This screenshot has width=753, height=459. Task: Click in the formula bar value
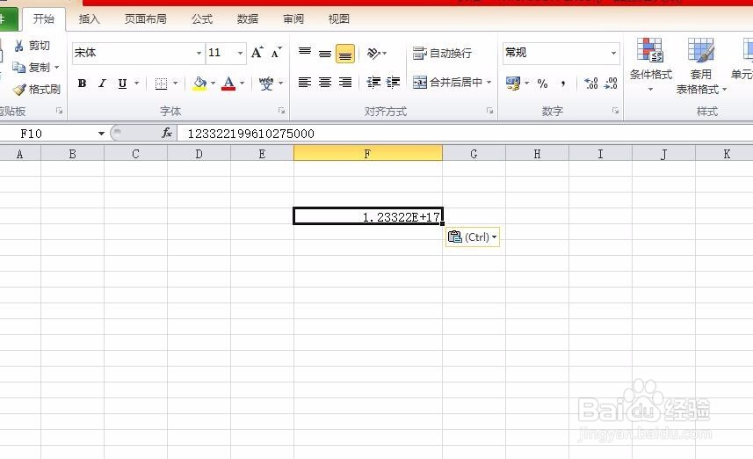click(250, 134)
